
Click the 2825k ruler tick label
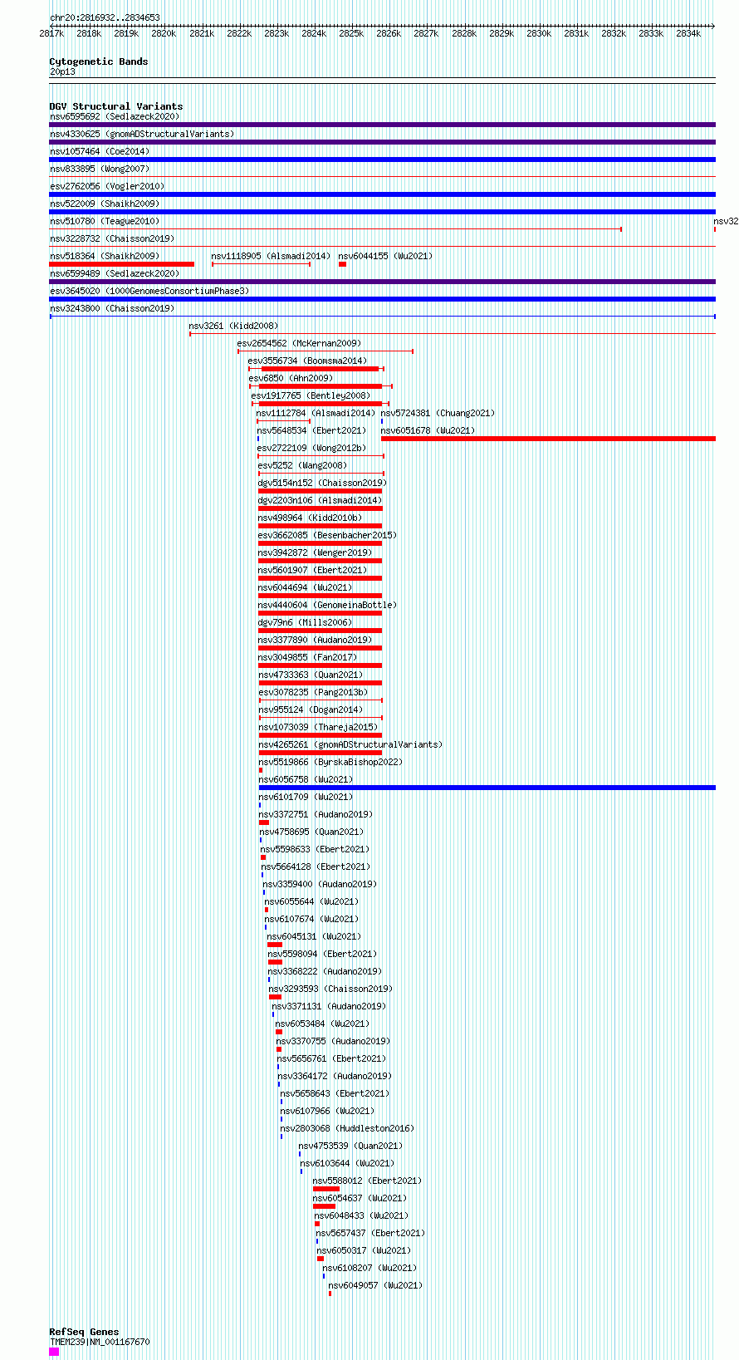click(351, 33)
